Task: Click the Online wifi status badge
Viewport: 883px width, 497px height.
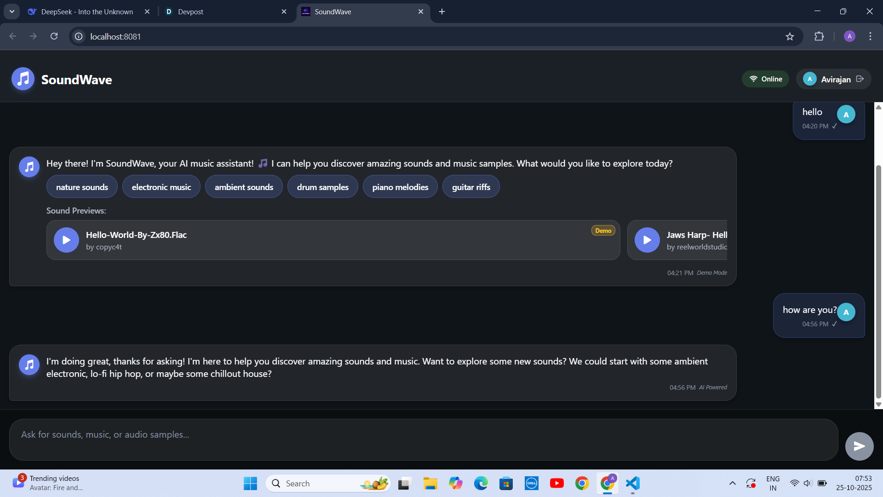Action: tap(765, 79)
